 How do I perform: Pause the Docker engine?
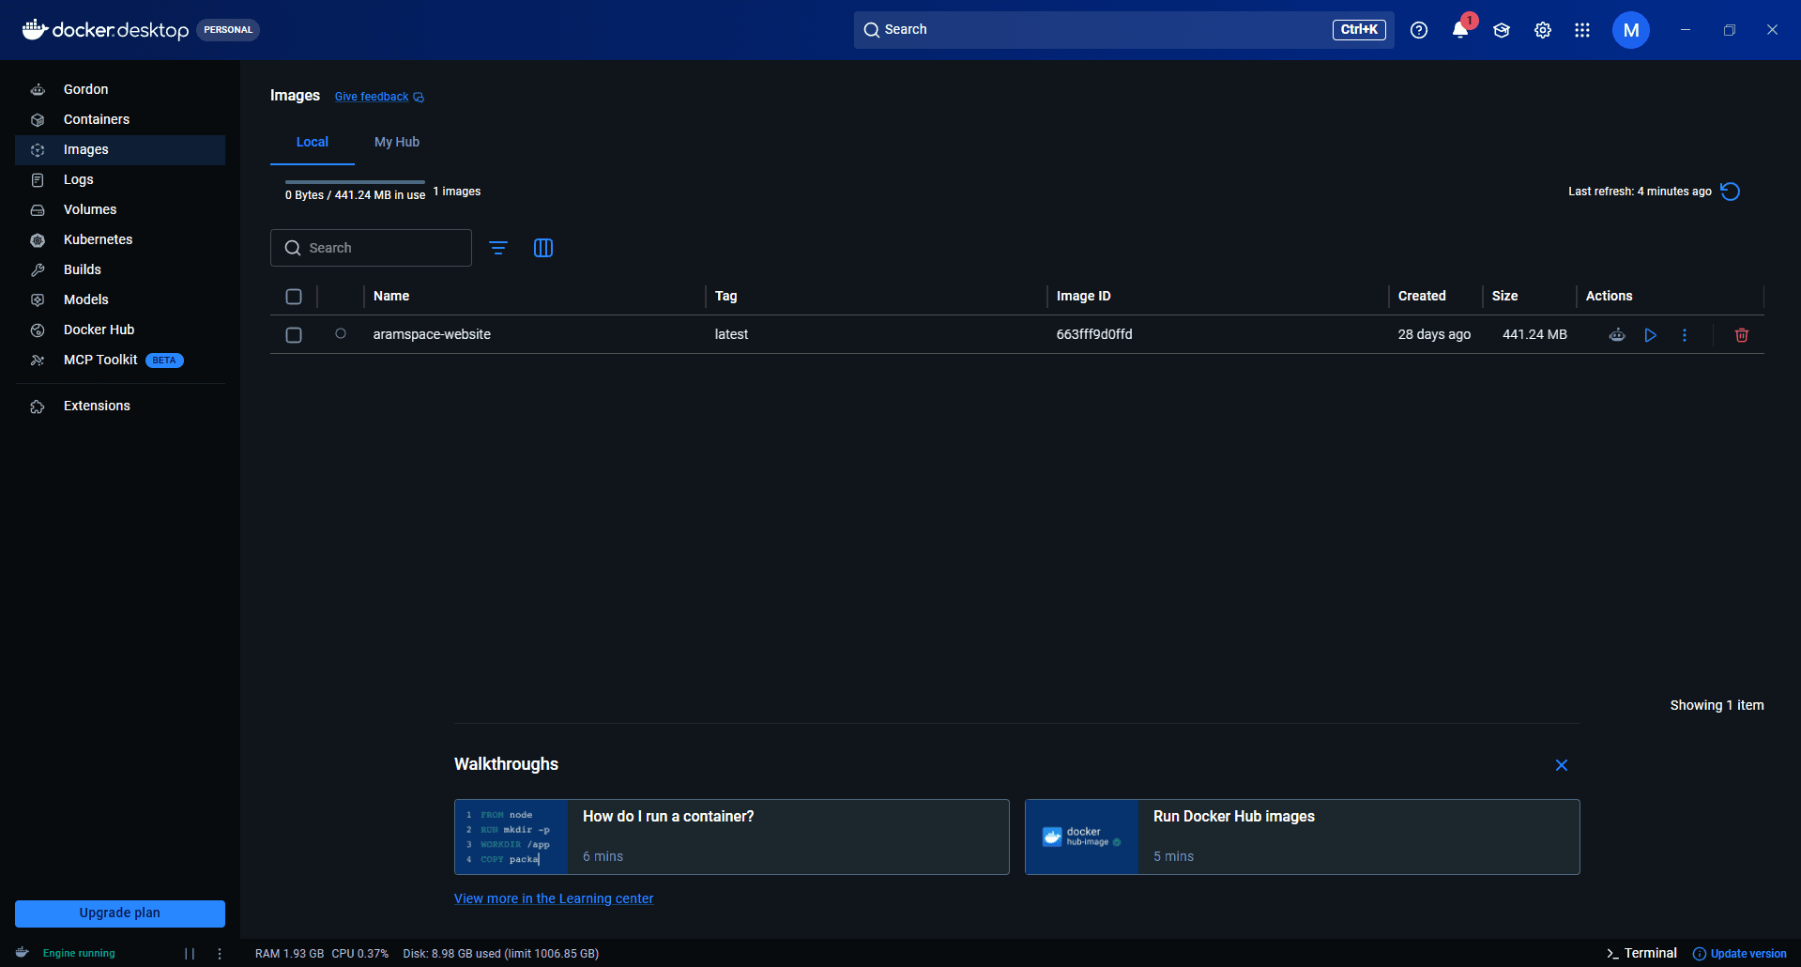[190, 954]
